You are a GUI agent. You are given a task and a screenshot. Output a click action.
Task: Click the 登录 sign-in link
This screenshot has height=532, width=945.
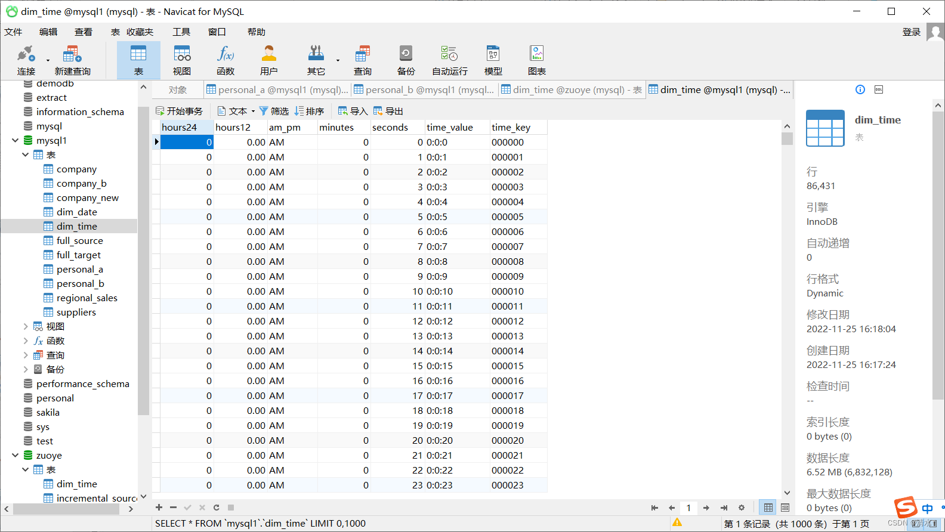pyautogui.click(x=912, y=32)
